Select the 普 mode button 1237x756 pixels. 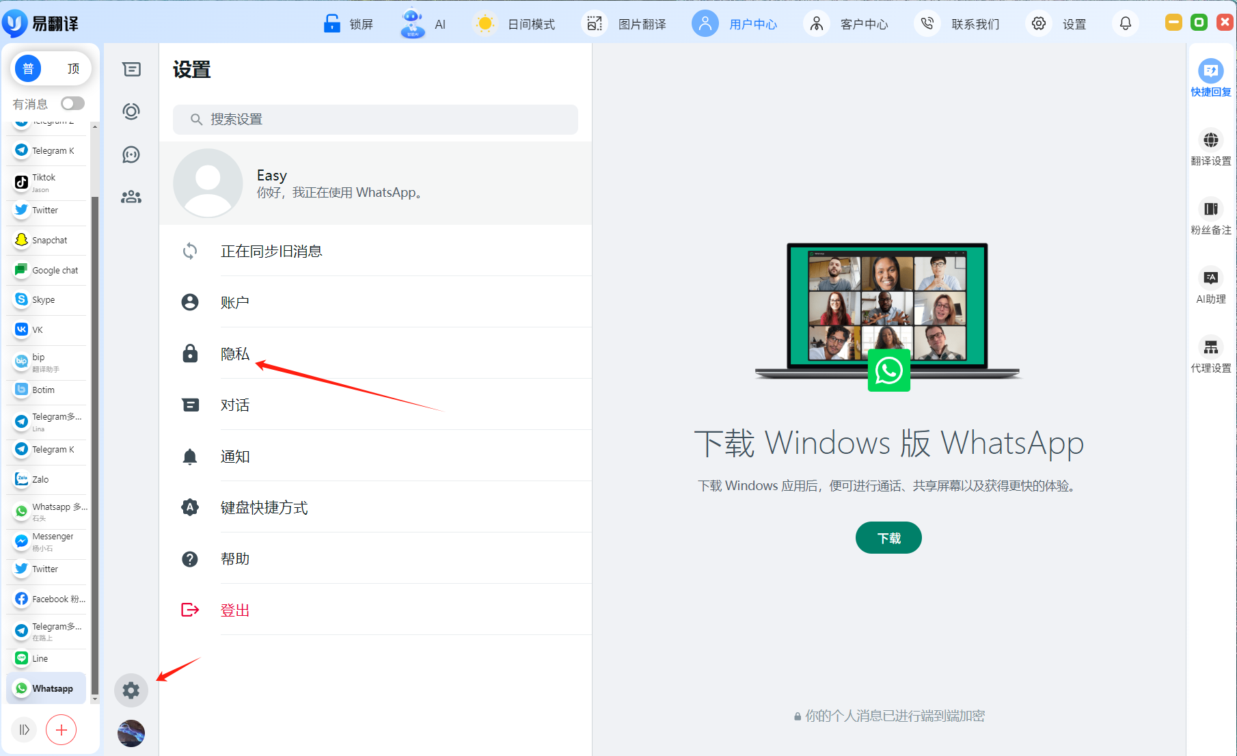[28, 68]
